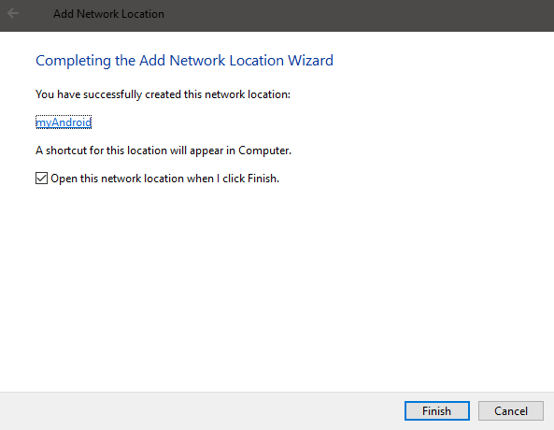This screenshot has height=430, width=554.
Task: Go back to the previous wizard page
Action: pos(13,14)
